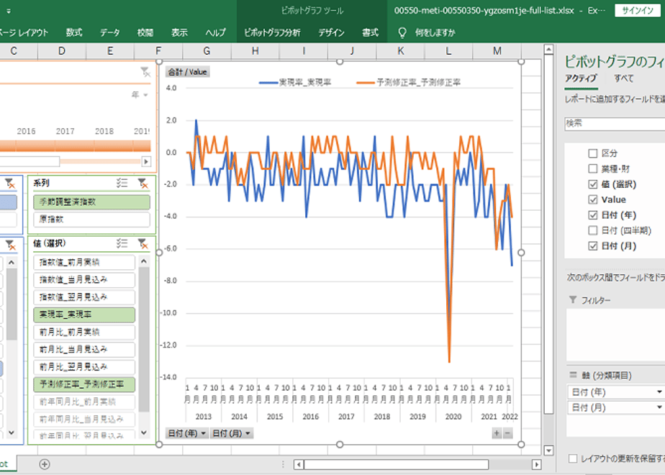Click the quick access toolbar customize arrow
The height and width of the screenshot is (475, 665).
click(x=9, y=11)
